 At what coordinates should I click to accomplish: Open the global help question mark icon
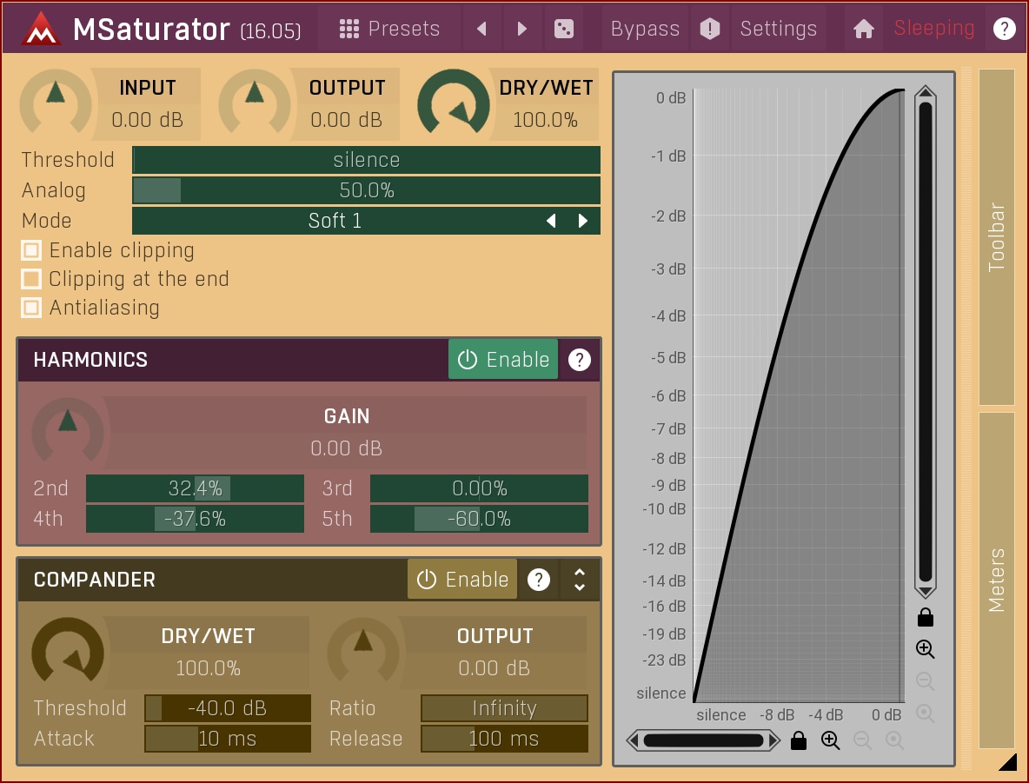click(x=1004, y=29)
